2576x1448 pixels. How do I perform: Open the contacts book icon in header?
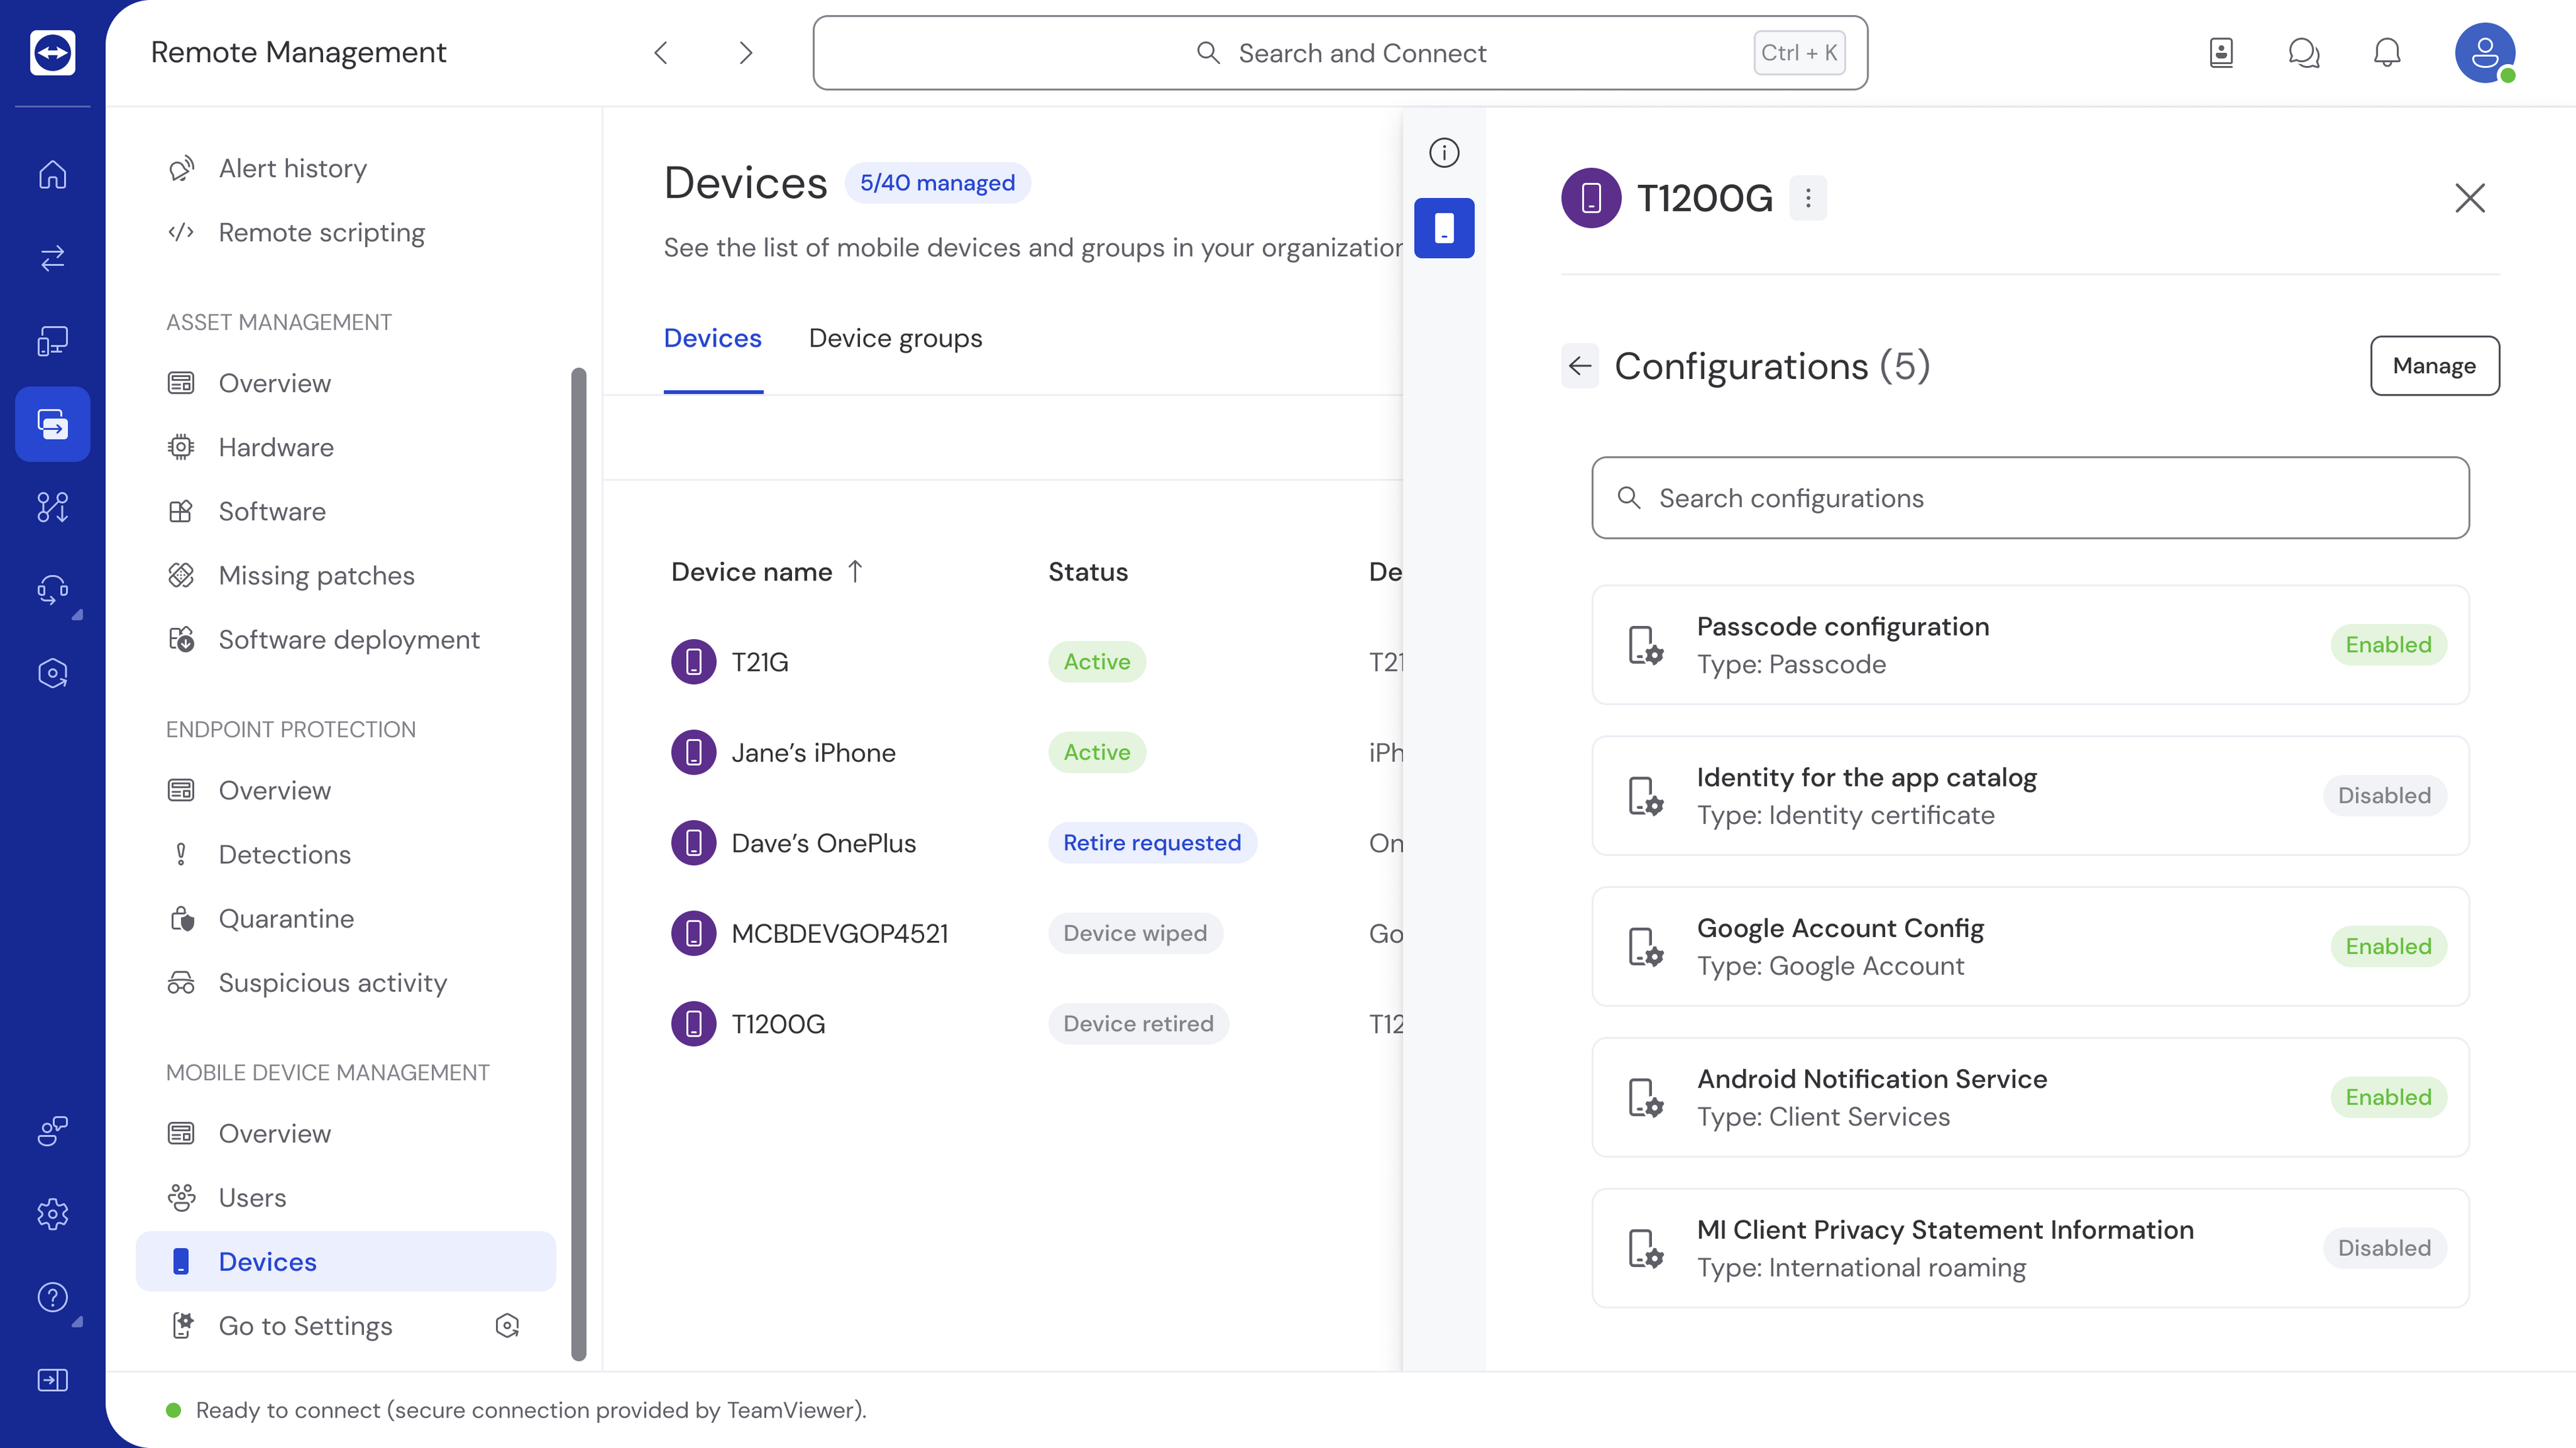point(2221,53)
